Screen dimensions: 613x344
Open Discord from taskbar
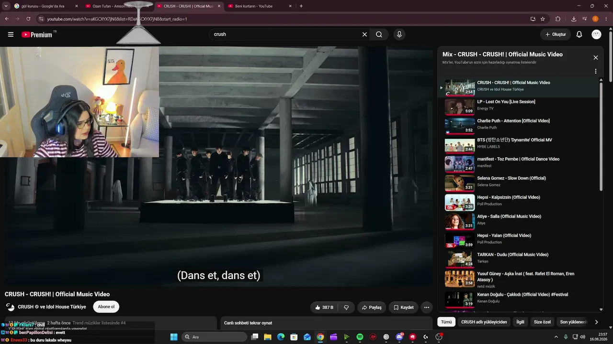click(x=399, y=337)
